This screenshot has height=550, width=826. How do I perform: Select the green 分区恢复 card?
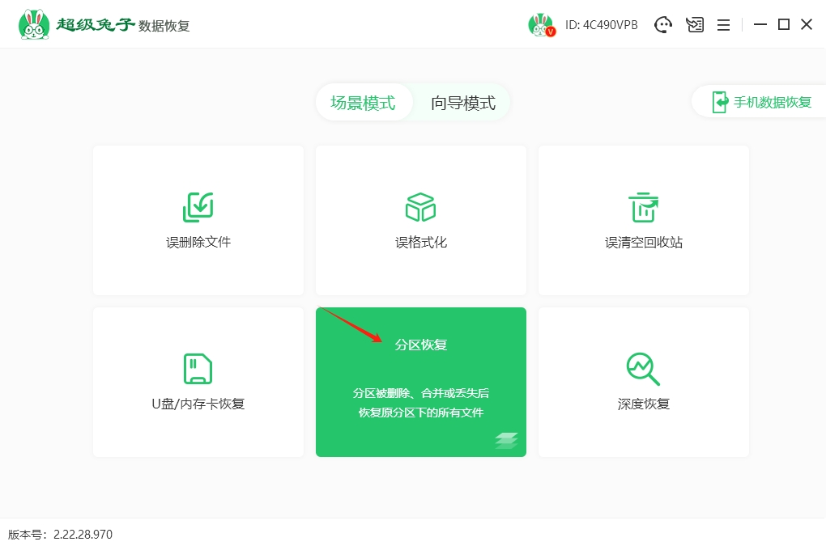[421, 382]
